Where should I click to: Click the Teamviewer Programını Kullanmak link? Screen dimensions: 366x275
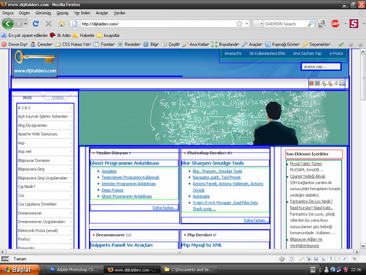pos(130,178)
